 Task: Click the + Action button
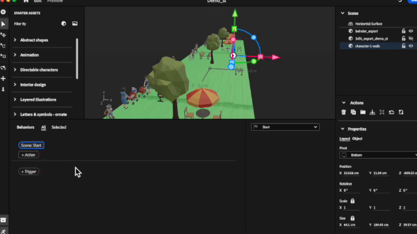tap(29, 155)
